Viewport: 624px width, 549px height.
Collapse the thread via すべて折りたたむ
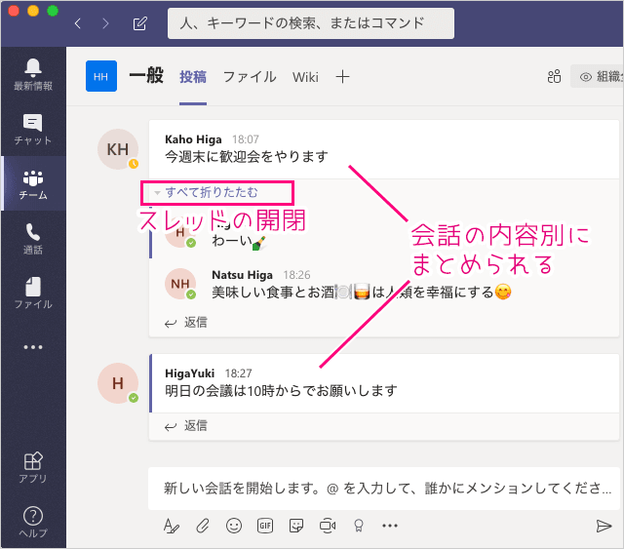[198, 193]
